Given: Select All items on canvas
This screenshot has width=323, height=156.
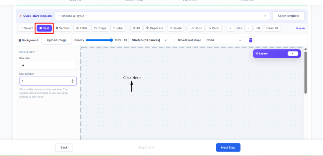Looking at the screenshot, I should (x=136, y=28).
